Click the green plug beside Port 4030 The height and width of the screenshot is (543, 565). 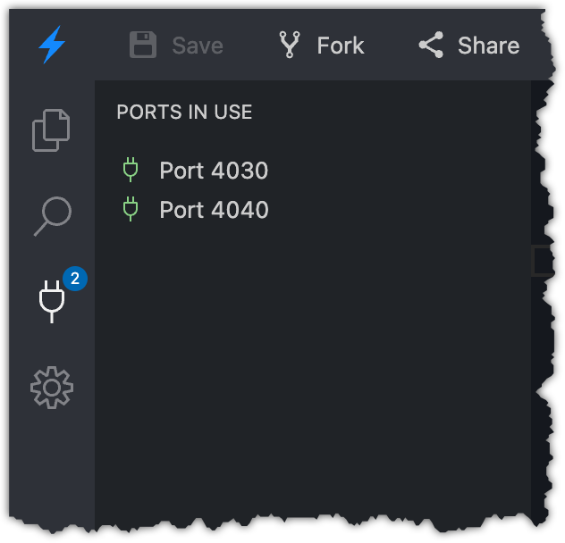click(131, 170)
